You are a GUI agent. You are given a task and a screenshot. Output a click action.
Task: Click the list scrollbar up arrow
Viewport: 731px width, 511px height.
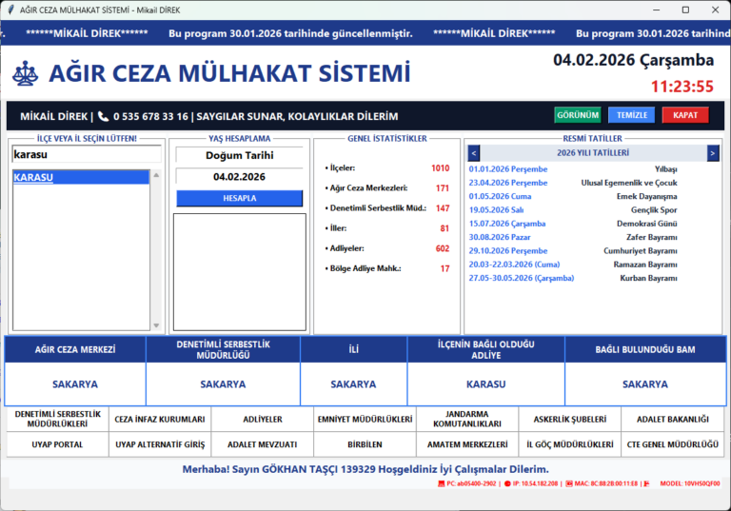(x=156, y=175)
